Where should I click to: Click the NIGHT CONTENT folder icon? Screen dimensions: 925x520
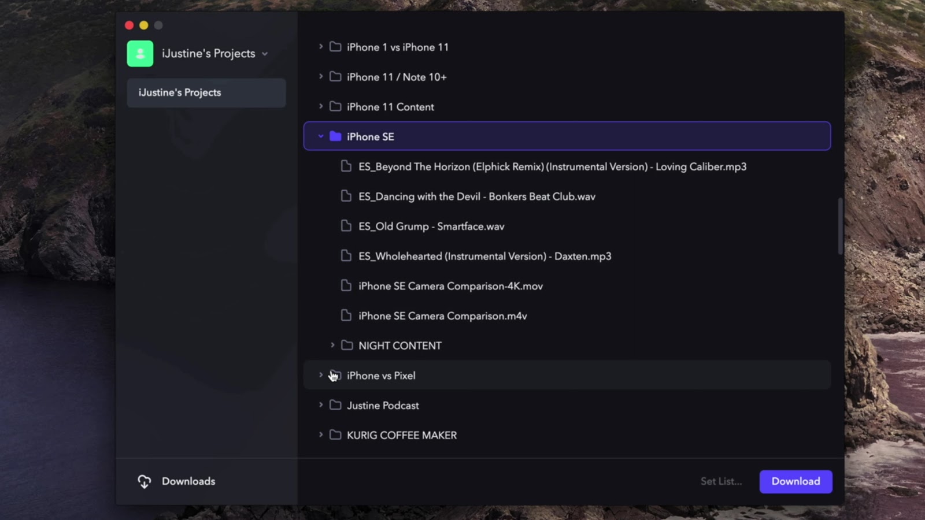(x=347, y=345)
